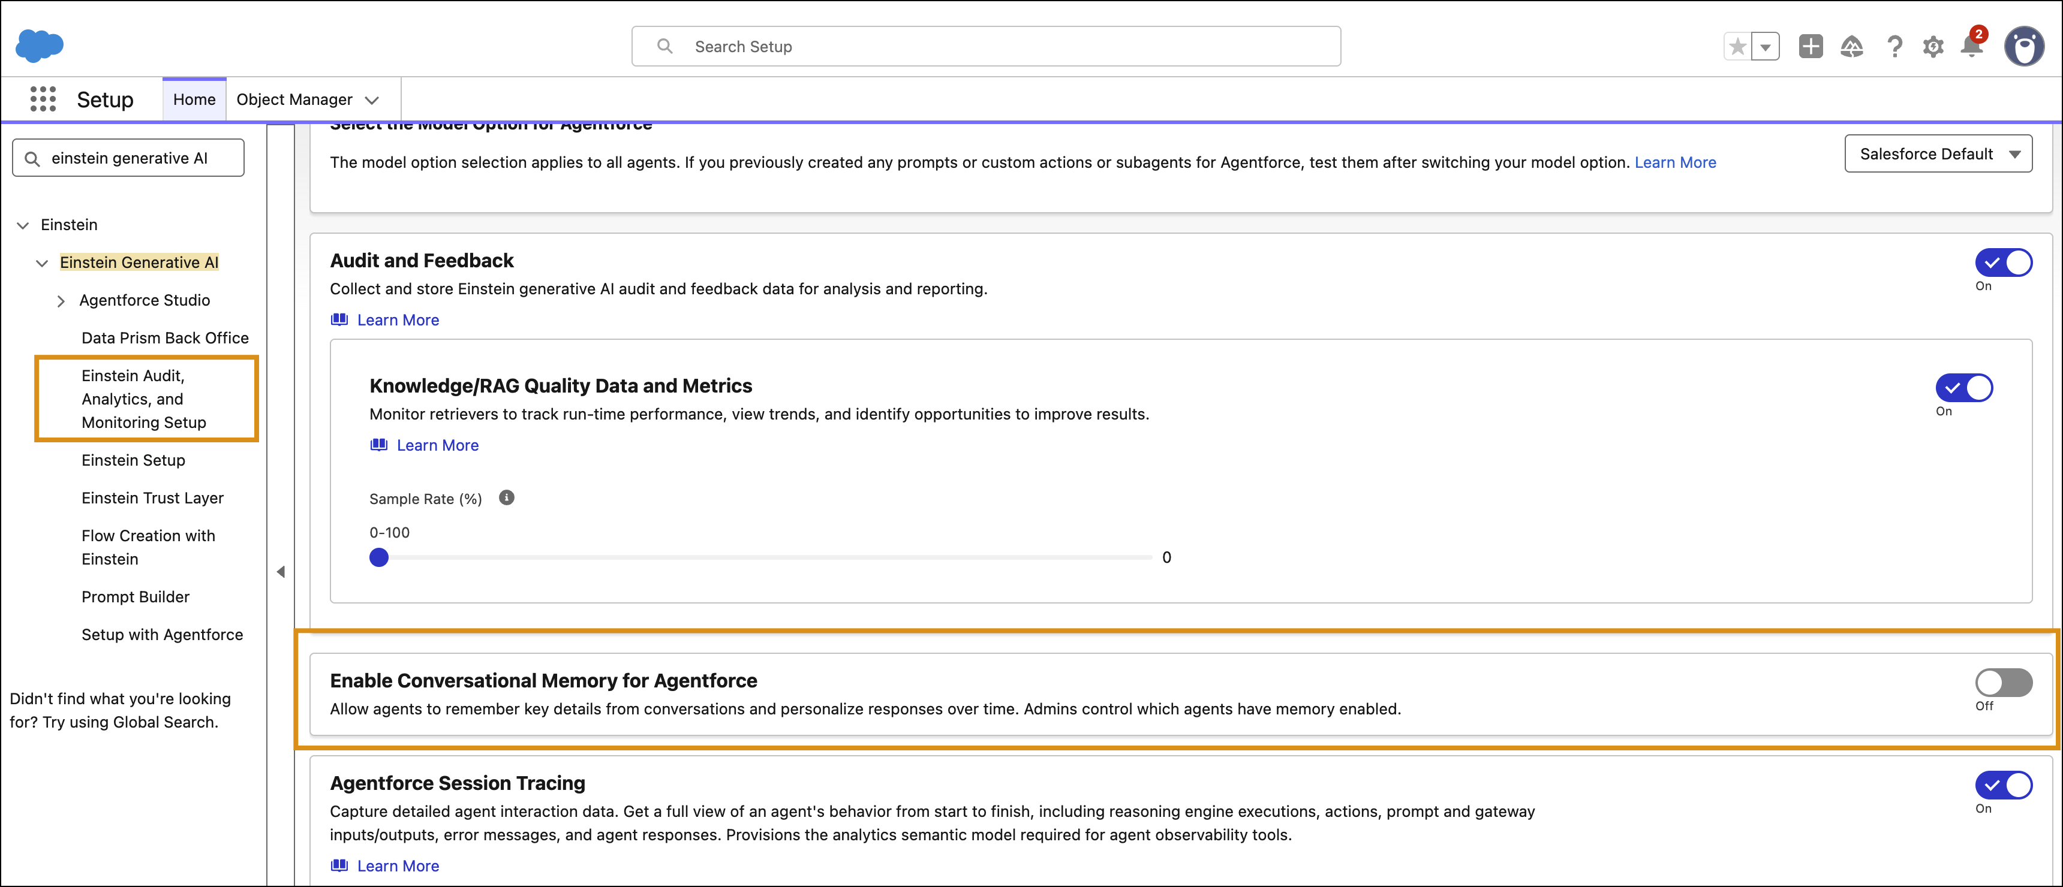Click book icon under Agentforce Session Tracing
Viewport: 2063px width, 887px height.
[339, 865]
